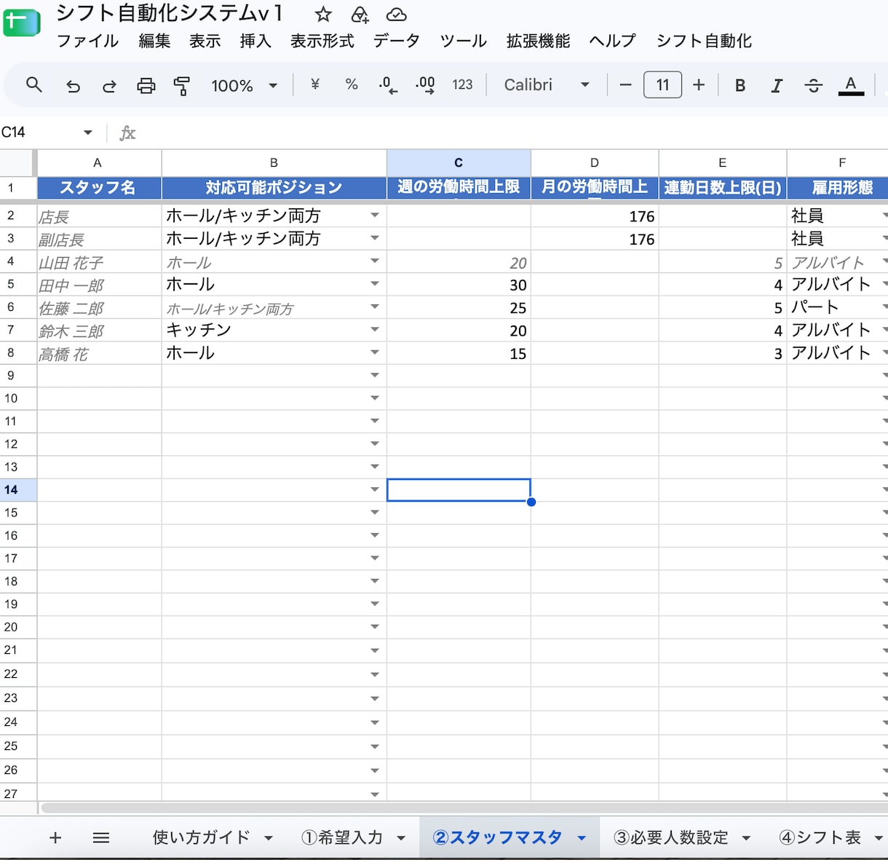Click the document title シフト自動化システムv1
The height and width of the screenshot is (860, 888).
[x=169, y=13]
